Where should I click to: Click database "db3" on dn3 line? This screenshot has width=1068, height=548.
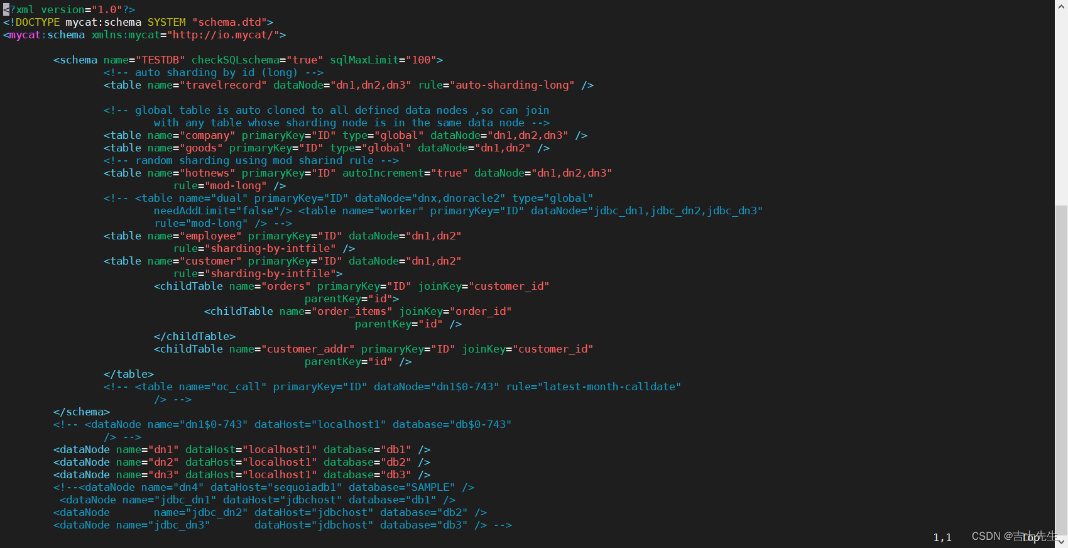(396, 474)
